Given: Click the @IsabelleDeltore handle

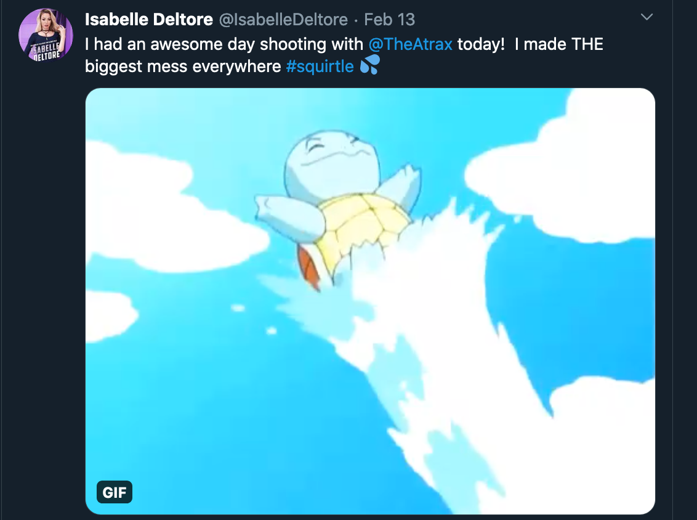Looking at the screenshot, I should click(x=284, y=19).
